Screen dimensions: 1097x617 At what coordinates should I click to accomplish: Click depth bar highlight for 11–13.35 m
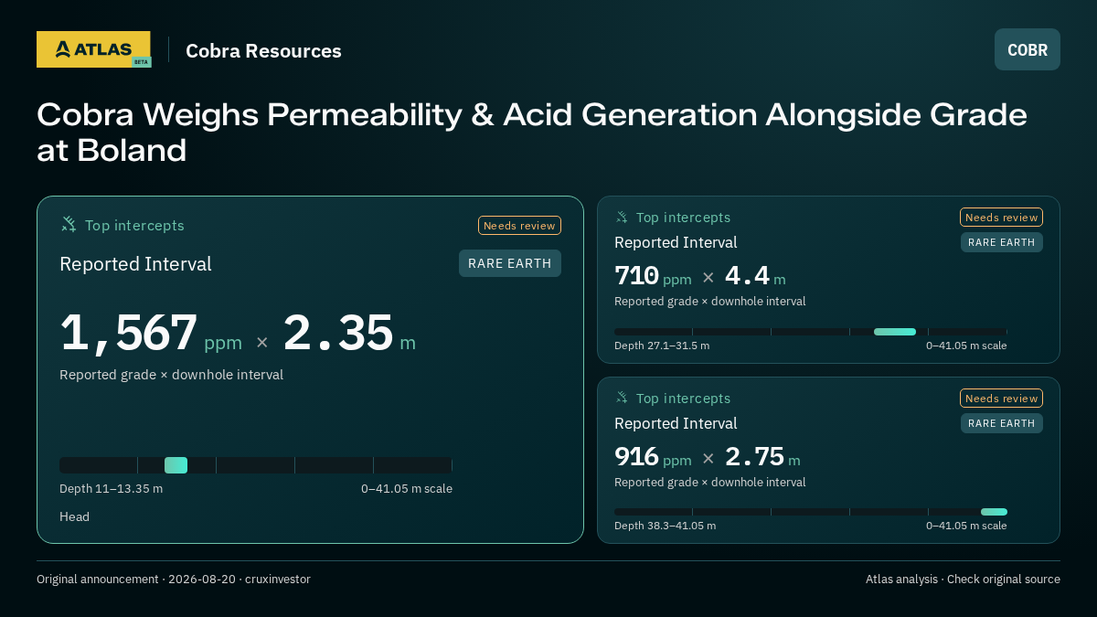176,465
